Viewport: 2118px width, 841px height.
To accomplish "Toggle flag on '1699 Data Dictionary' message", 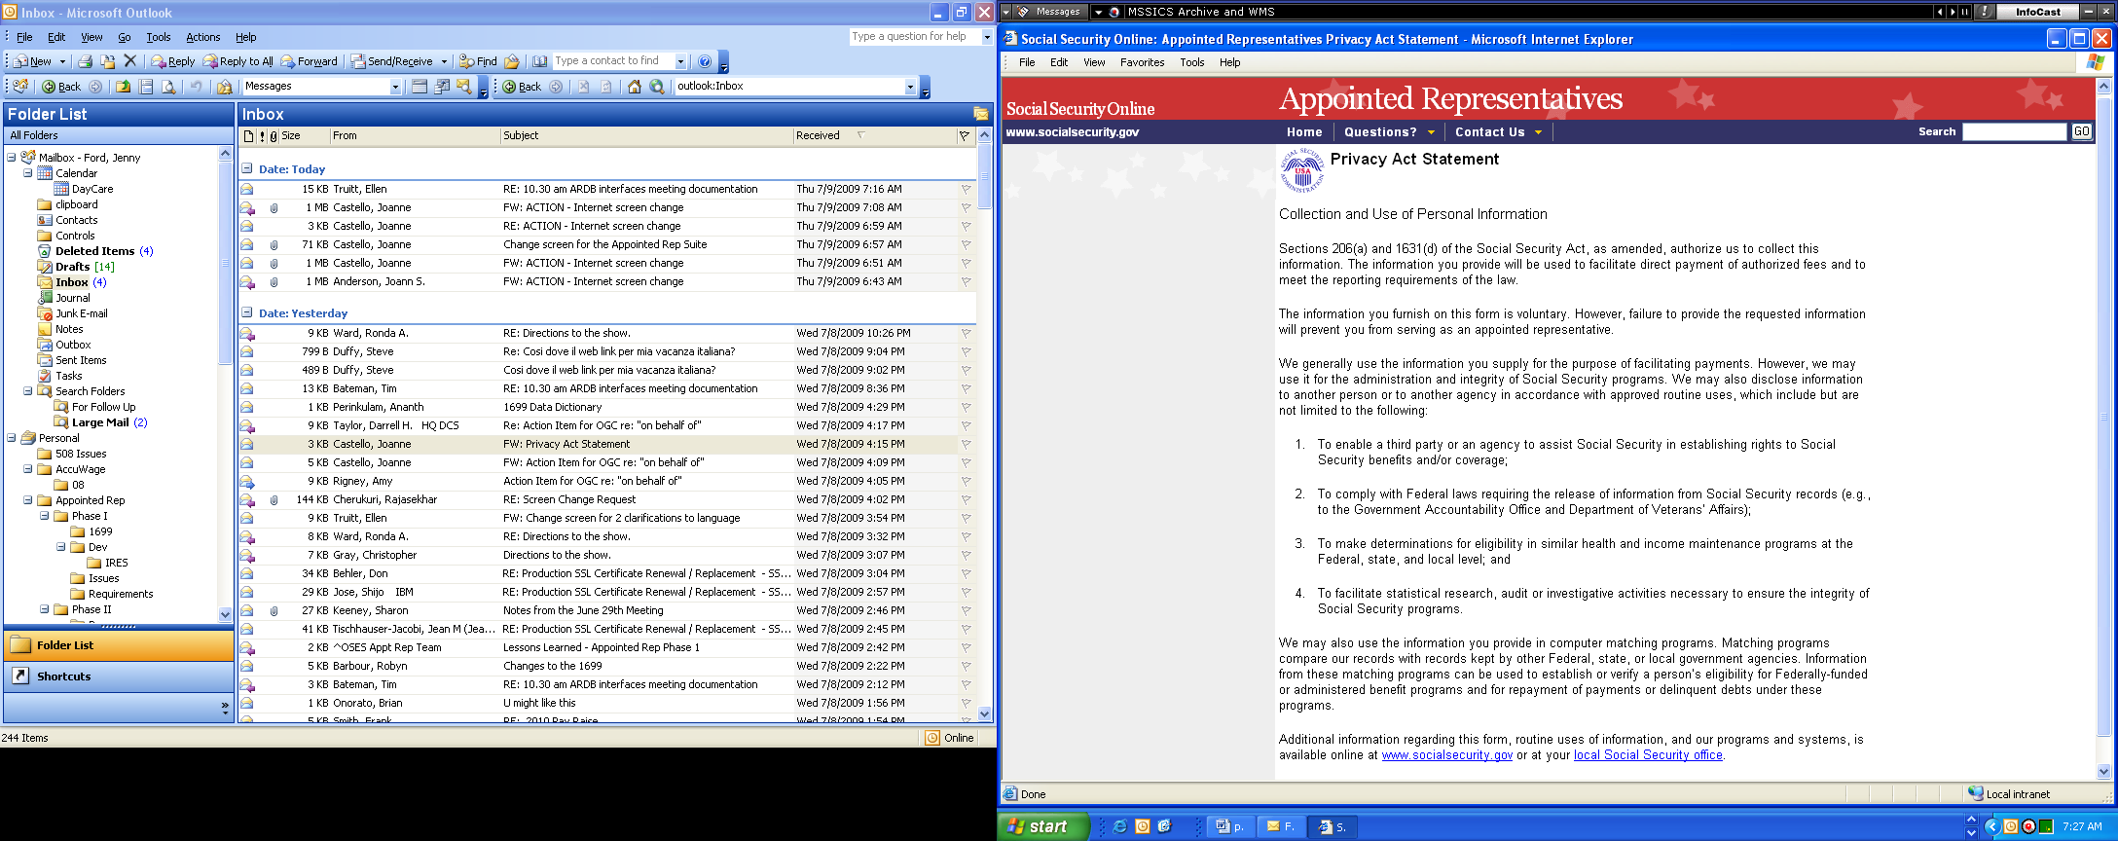I will (x=966, y=407).
